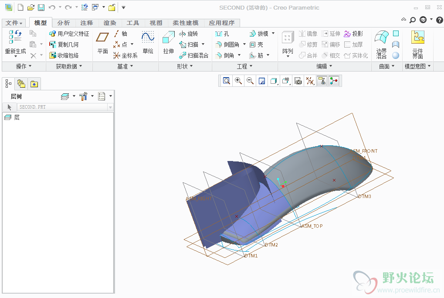The width and height of the screenshot is (444, 298).
Task: Click Shrinkwrap (收缩包络)
Action: pos(64,55)
